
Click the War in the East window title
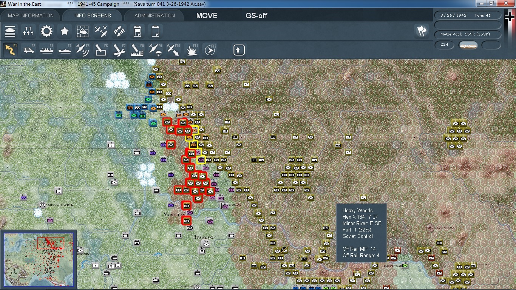tap(24, 4)
